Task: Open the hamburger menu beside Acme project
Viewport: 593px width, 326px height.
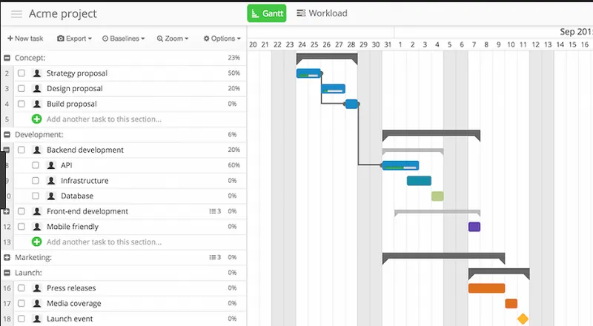Action: 16,14
